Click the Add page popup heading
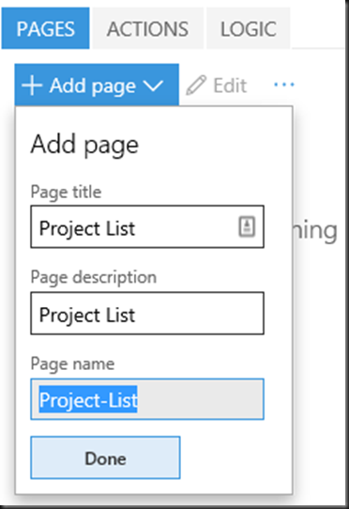Screen dimensions: 349x509 84,145
